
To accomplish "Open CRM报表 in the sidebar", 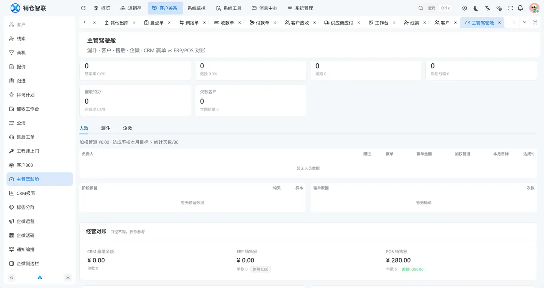I will point(40,193).
